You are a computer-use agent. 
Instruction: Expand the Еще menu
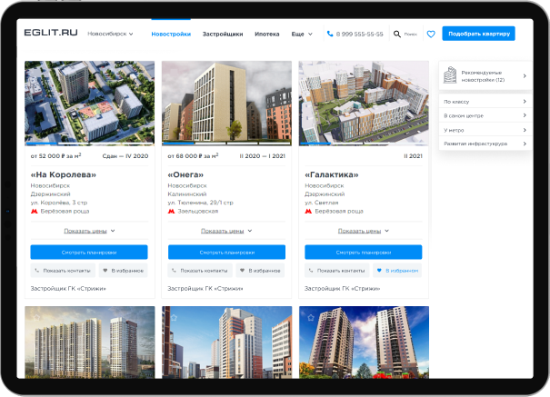click(x=301, y=34)
